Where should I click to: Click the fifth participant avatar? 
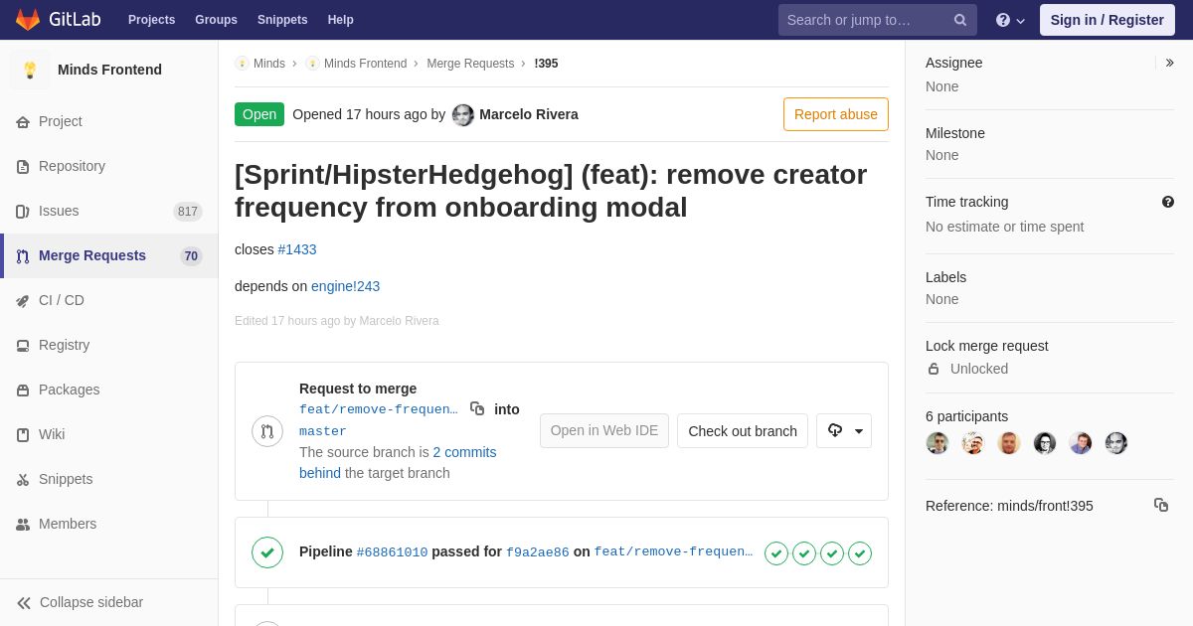coord(1081,443)
